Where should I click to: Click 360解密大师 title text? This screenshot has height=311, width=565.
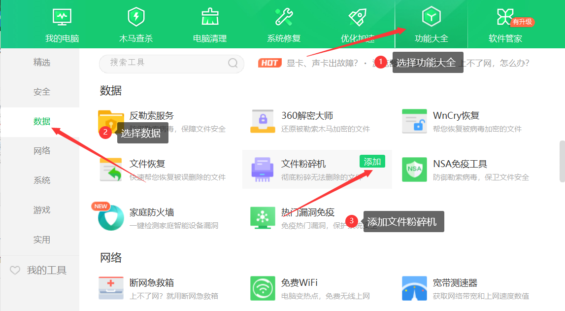(307, 116)
